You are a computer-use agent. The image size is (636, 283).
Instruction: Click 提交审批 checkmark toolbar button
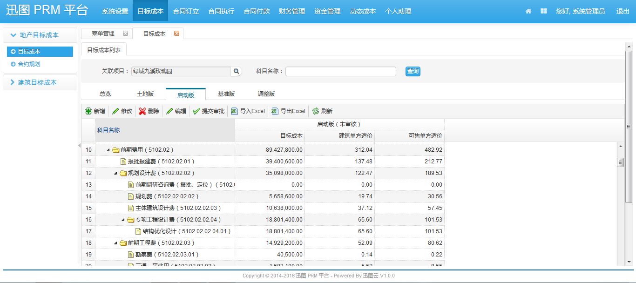pyautogui.click(x=209, y=111)
